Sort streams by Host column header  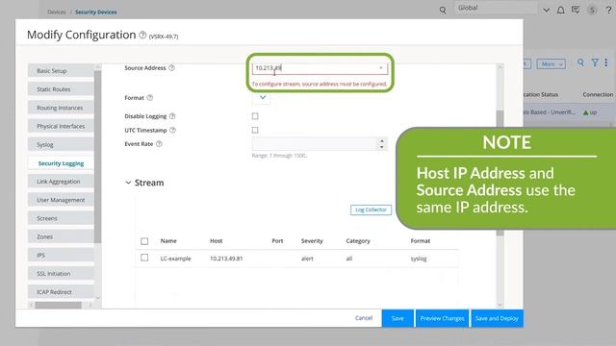click(216, 241)
